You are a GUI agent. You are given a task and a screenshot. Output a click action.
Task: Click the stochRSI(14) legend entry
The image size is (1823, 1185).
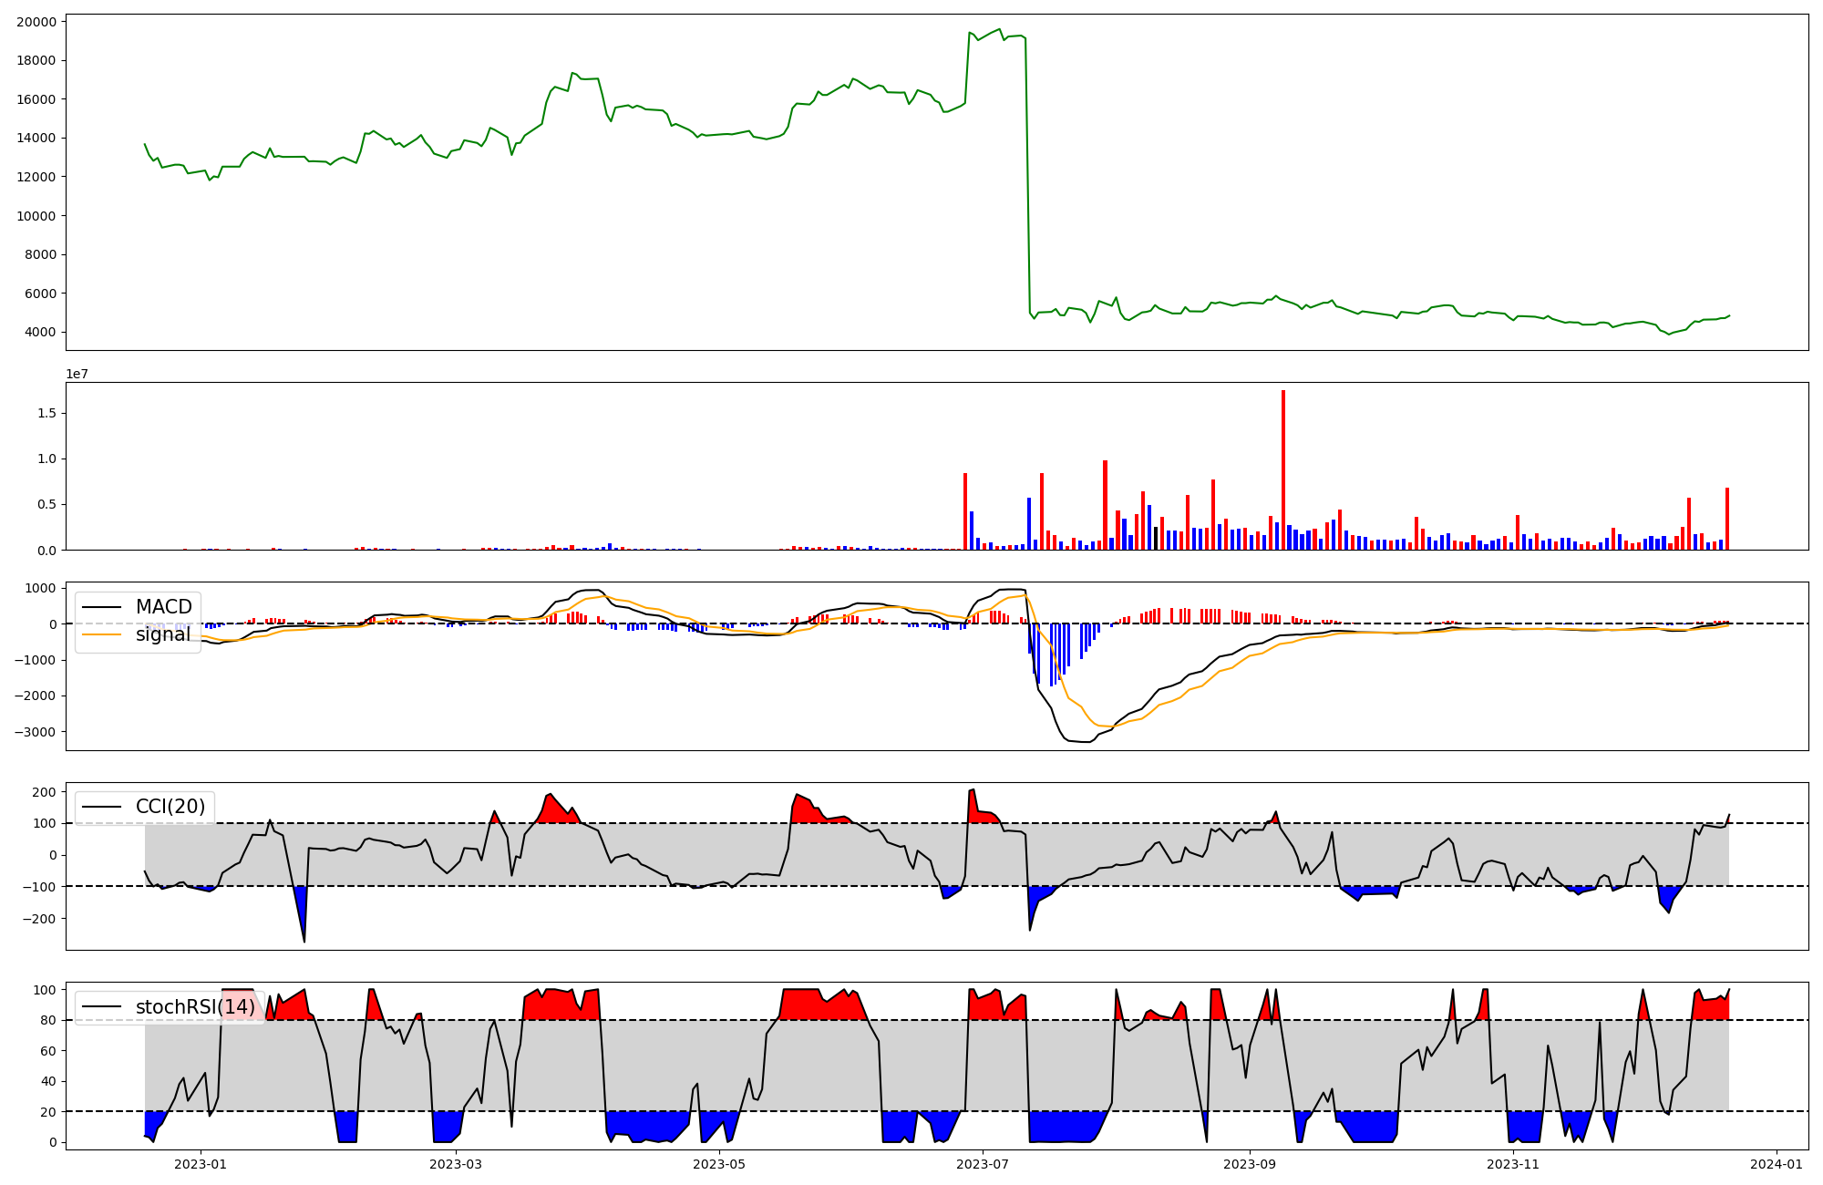click(195, 1007)
